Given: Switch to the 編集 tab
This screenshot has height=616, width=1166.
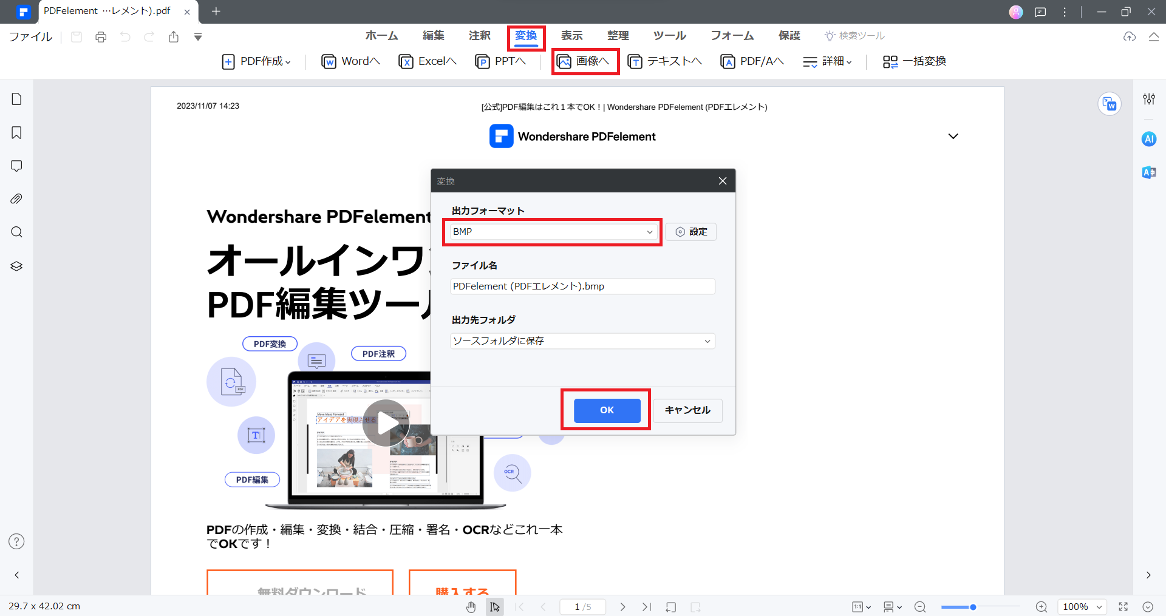Looking at the screenshot, I should tap(434, 36).
